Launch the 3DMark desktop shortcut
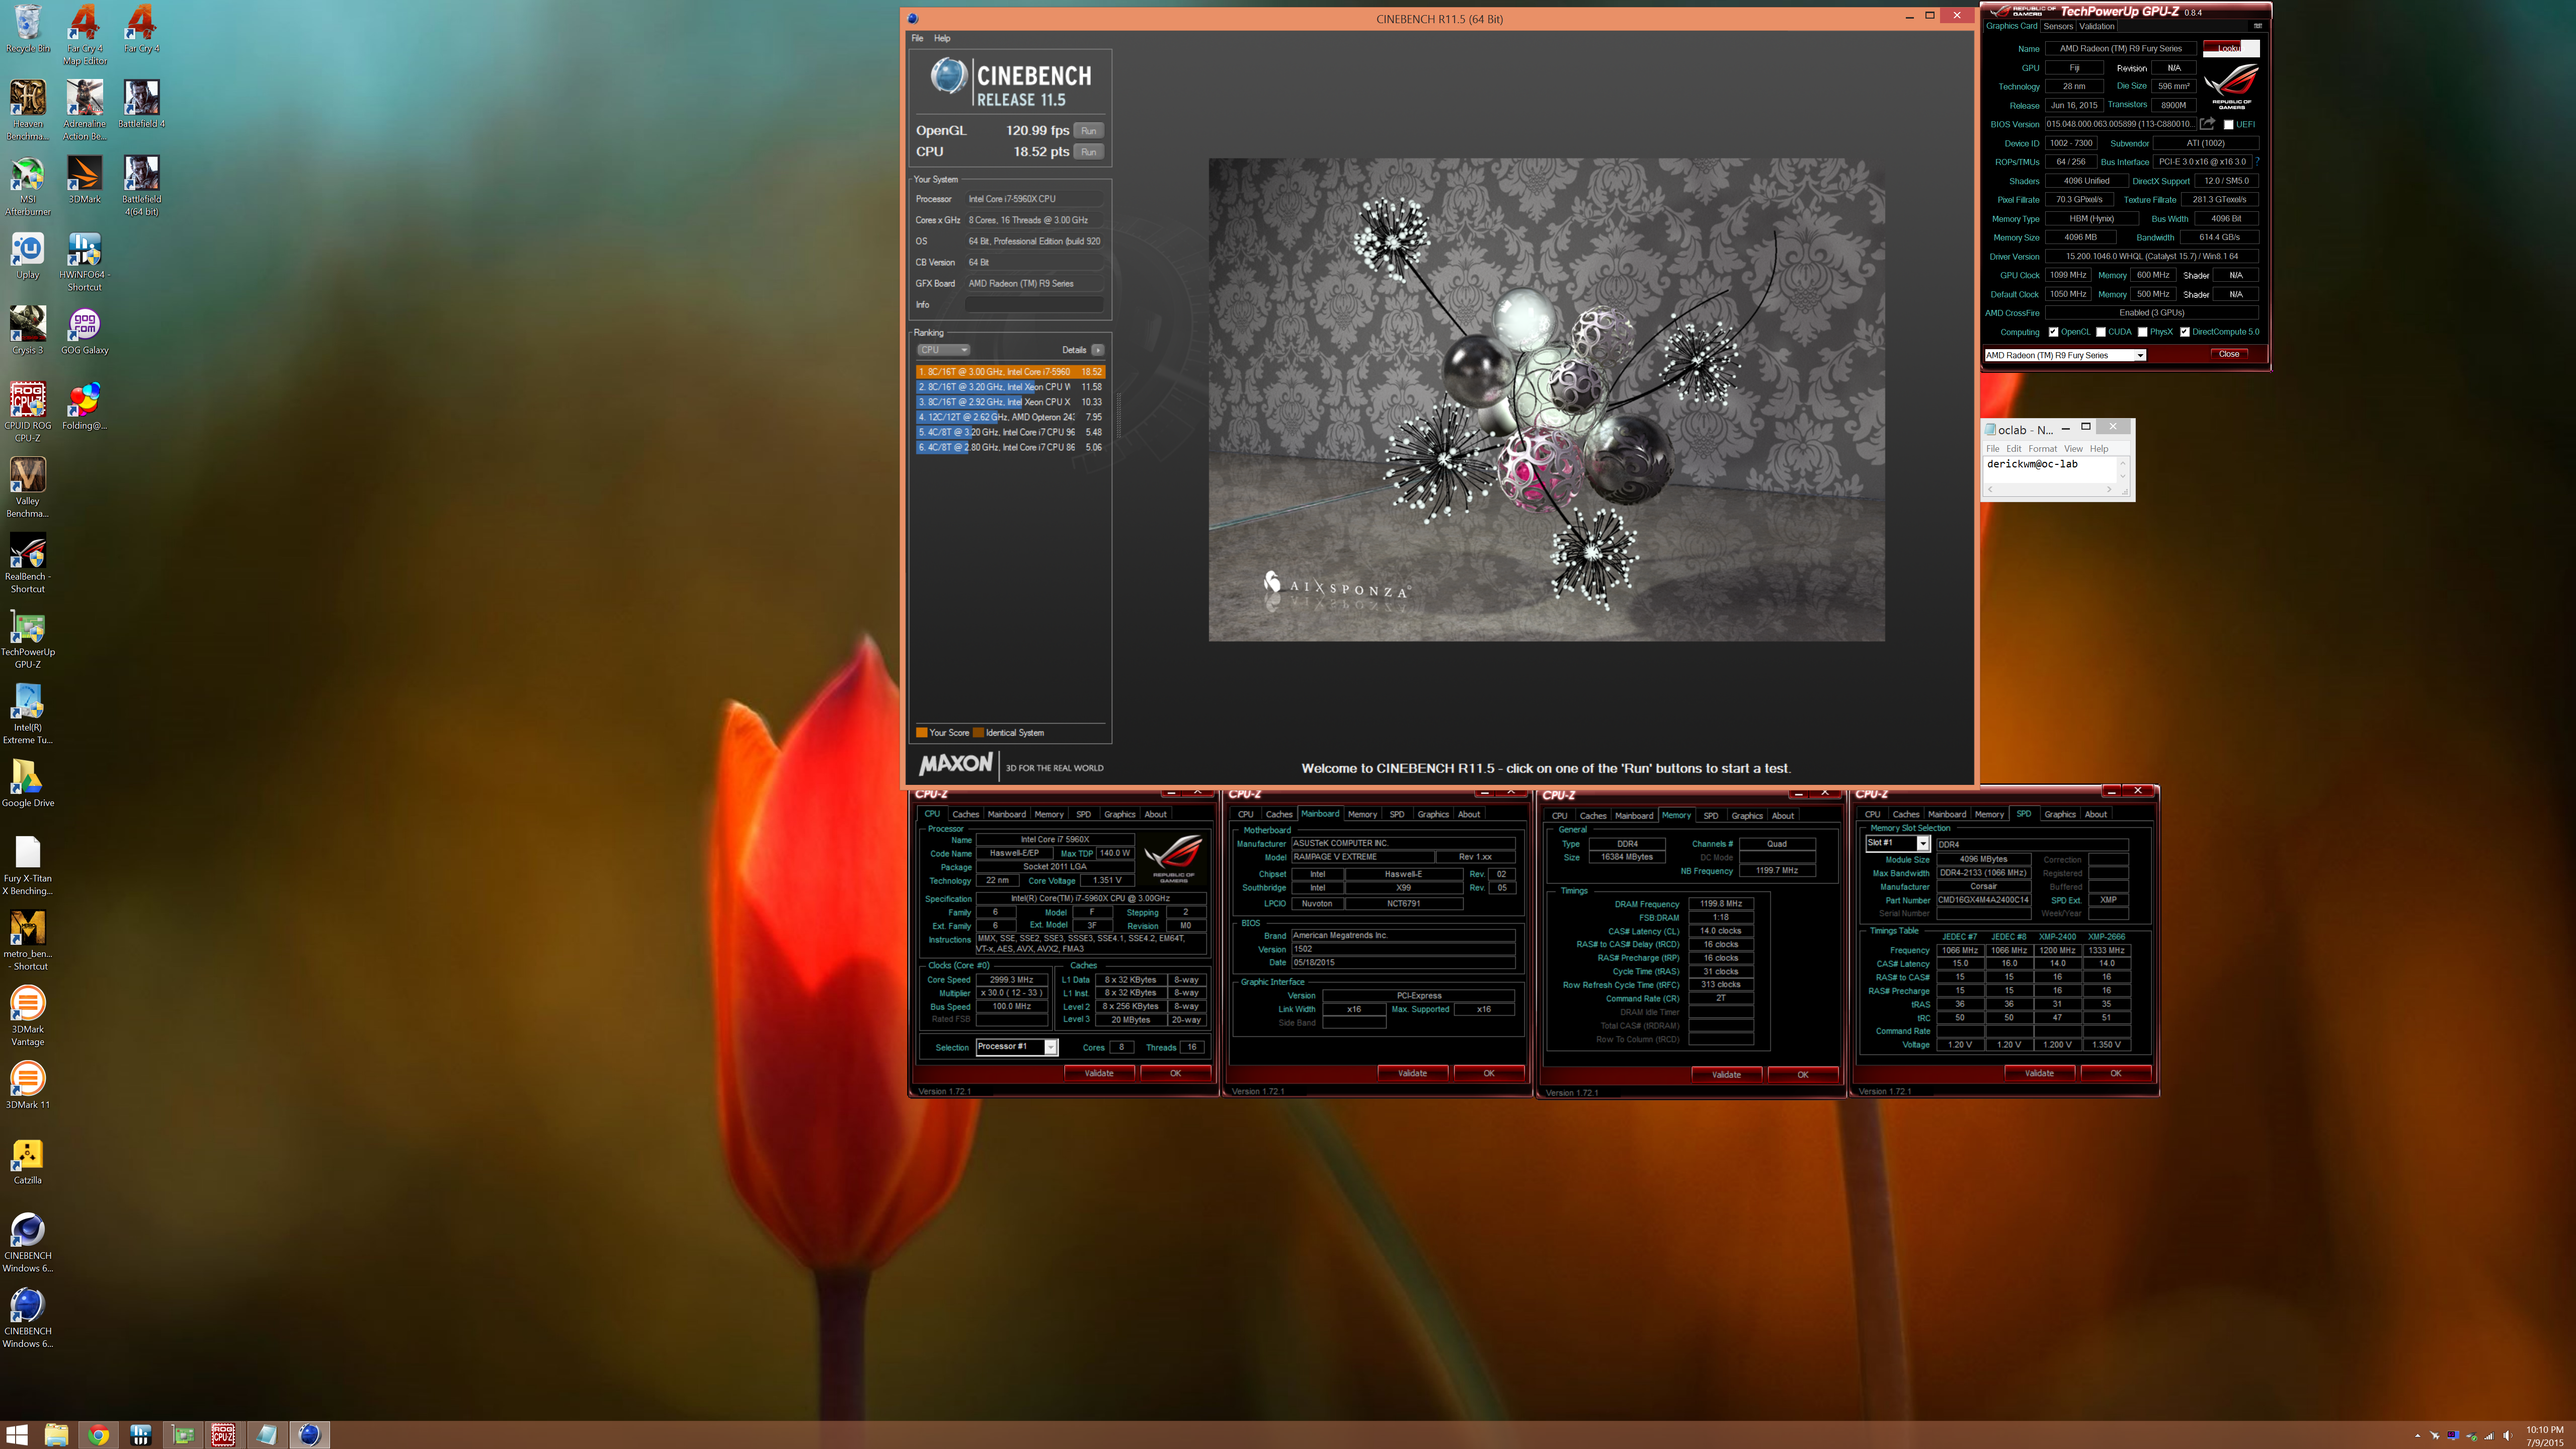The height and width of the screenshot is (1449, 2576). click(x=85, y=180)
